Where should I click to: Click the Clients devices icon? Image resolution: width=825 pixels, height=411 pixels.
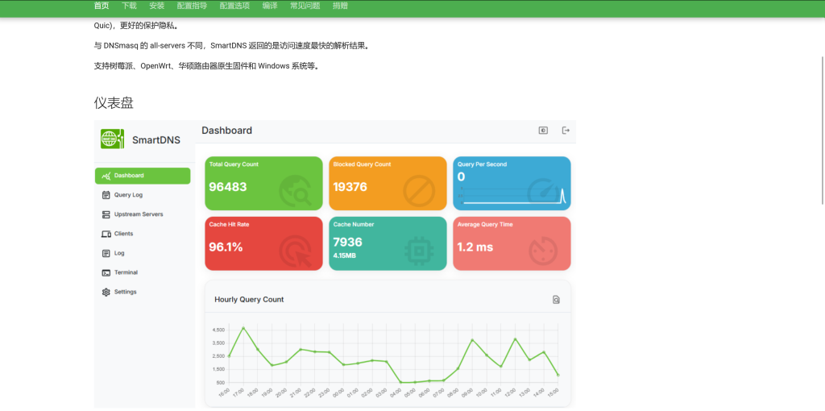[x=106, y=234]
